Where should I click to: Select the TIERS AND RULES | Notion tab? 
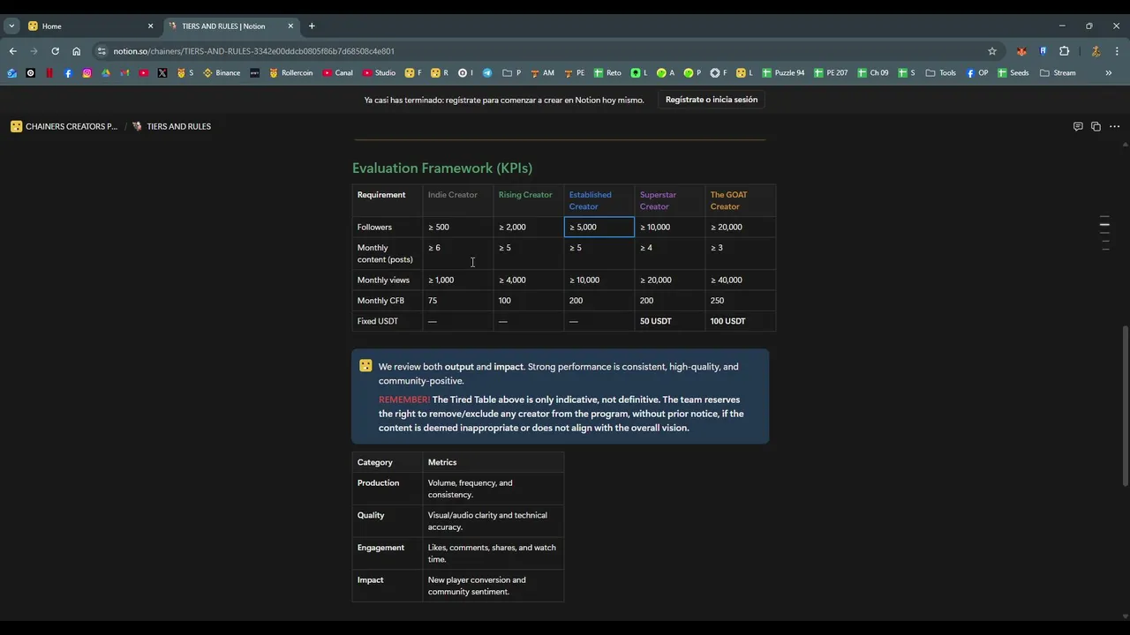[231, 26]
